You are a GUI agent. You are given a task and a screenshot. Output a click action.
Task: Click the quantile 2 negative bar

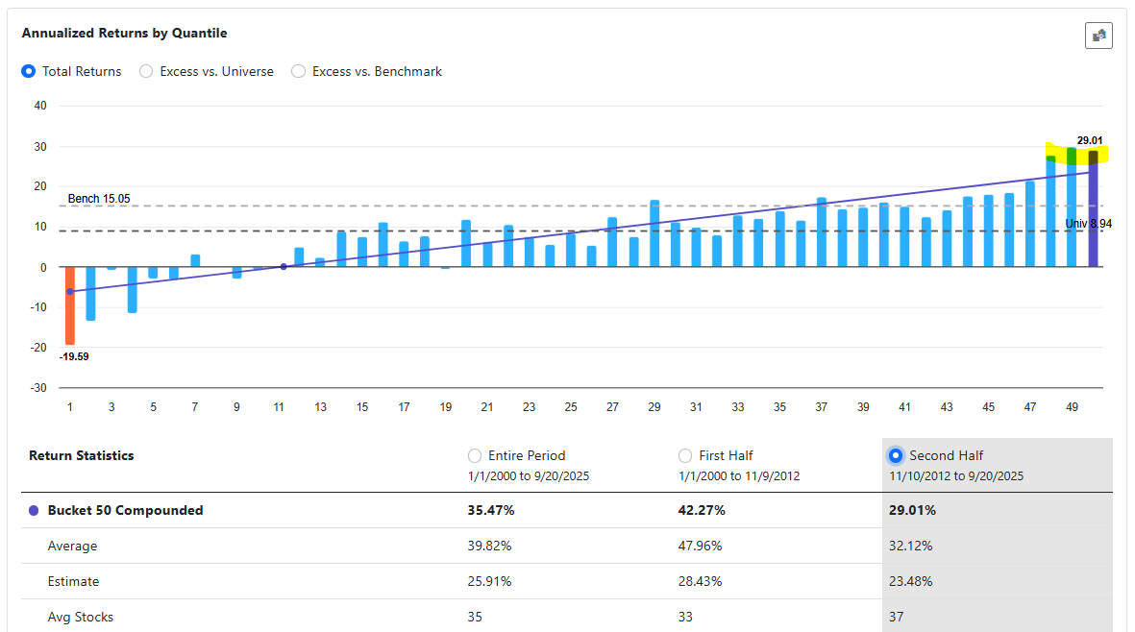pos(90,294)
